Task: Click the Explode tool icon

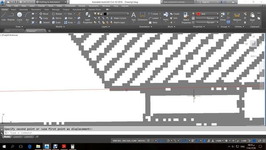Action: (79, 18)
